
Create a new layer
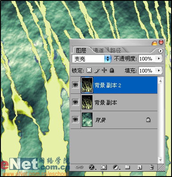139,167
